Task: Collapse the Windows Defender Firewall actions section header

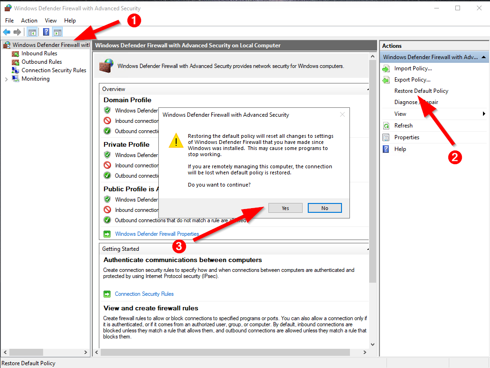Action: 483,57
